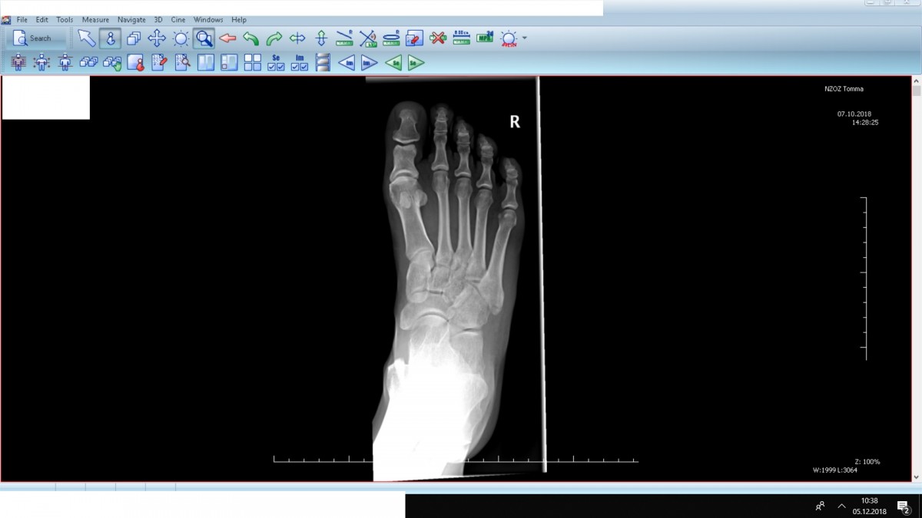Select the magnifier zoom tool
922x518 pixels.
(204, 38)
